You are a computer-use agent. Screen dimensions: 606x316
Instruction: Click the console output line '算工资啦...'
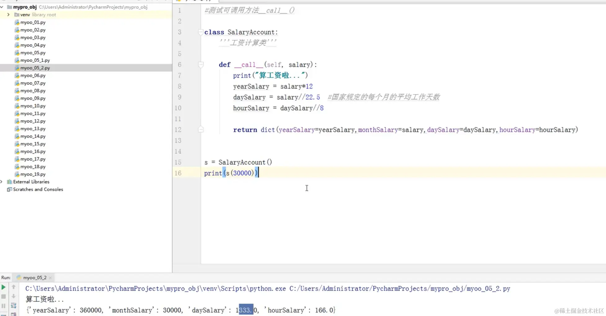tap(45, 299)
